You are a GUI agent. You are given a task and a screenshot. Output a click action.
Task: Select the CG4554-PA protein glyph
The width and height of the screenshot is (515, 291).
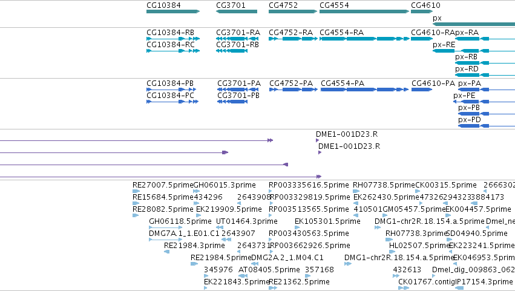pos(364,90)
